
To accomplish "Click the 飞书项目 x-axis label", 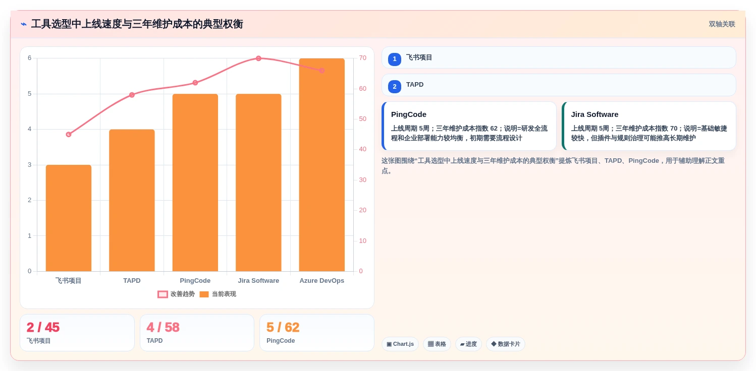I will [x=69, y=281].
